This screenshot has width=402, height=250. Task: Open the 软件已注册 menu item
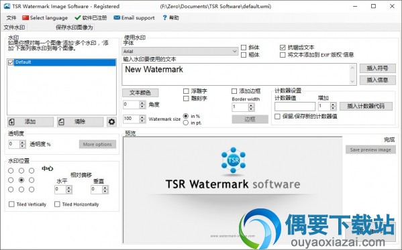(91, 17)
